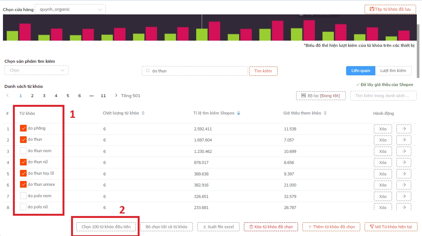Go to next page arrow in pagination
Screen dimensions: 422x236
click(116, 96)
